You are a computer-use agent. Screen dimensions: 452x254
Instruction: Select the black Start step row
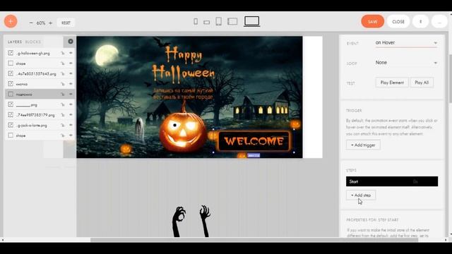(x=392, y=181)
